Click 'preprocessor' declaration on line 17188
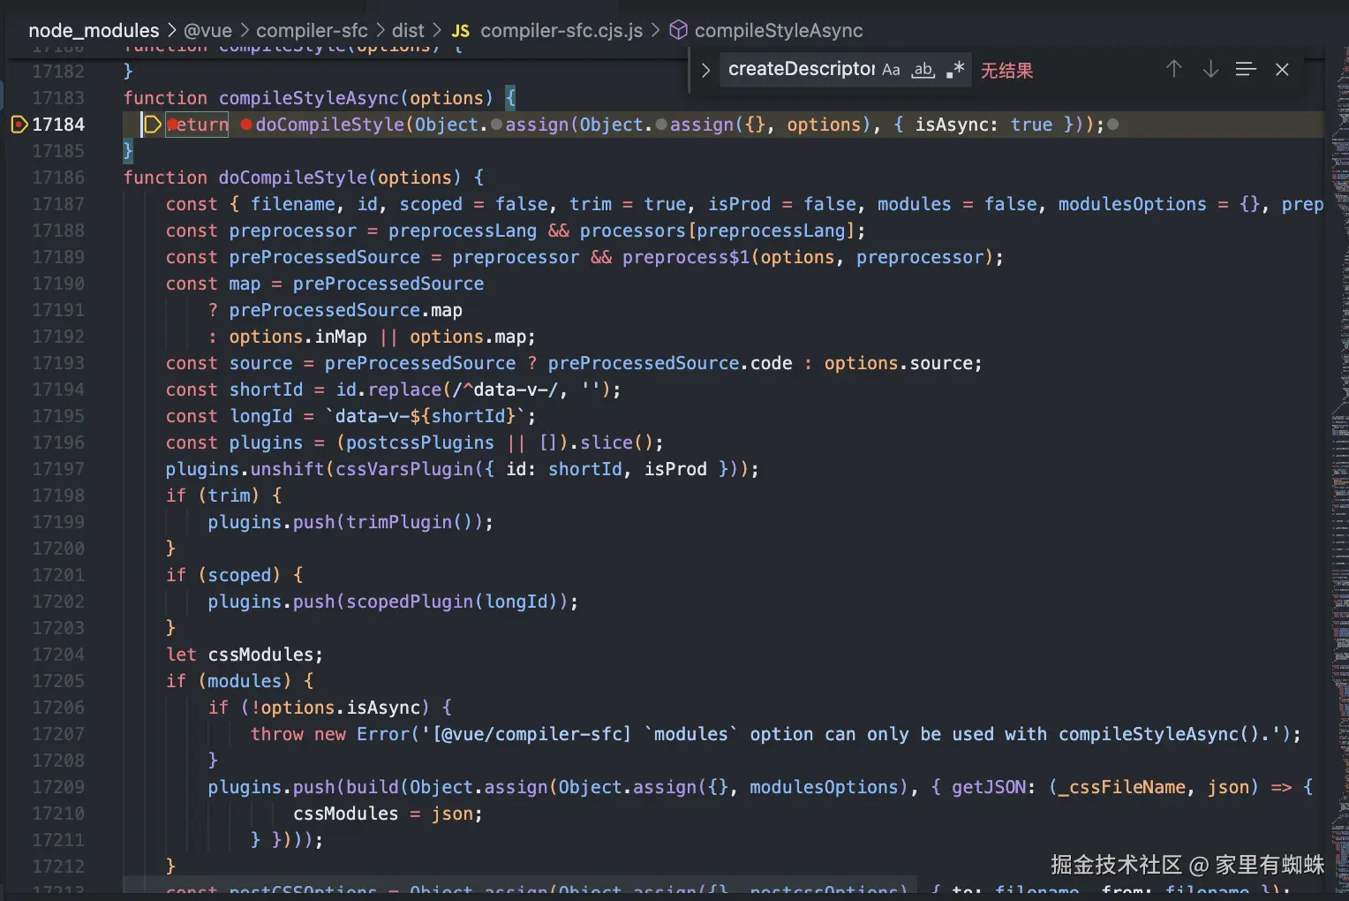Screen dimensions: 1349x901 point(293,231)
